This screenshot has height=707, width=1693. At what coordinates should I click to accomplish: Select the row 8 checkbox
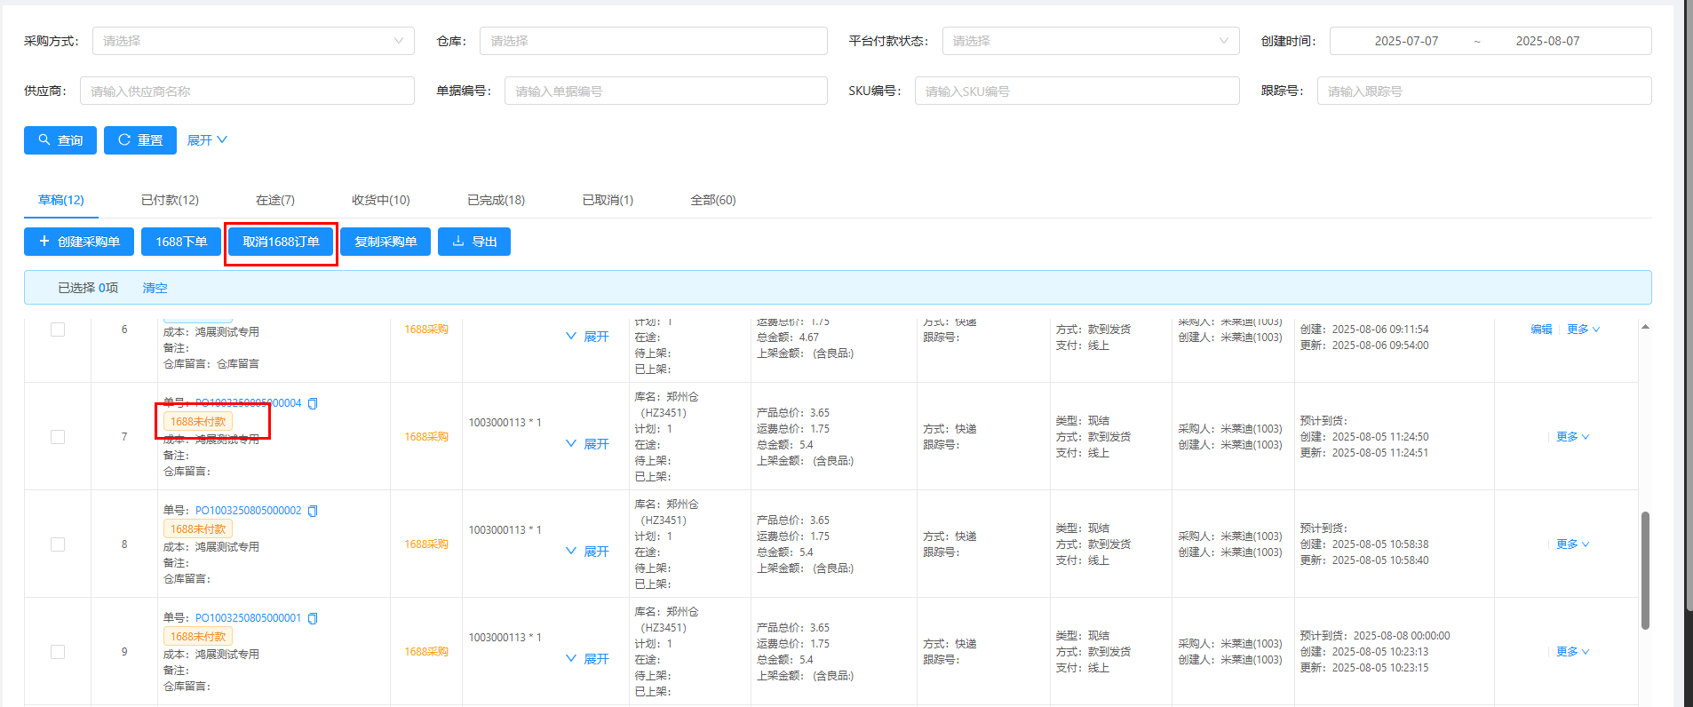58,544
